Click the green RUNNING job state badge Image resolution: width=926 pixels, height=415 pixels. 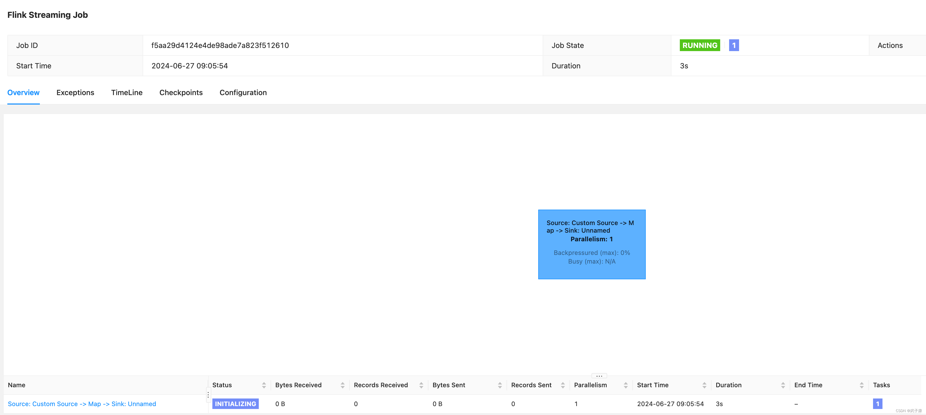pyautogui.click(x=699, y=45)
